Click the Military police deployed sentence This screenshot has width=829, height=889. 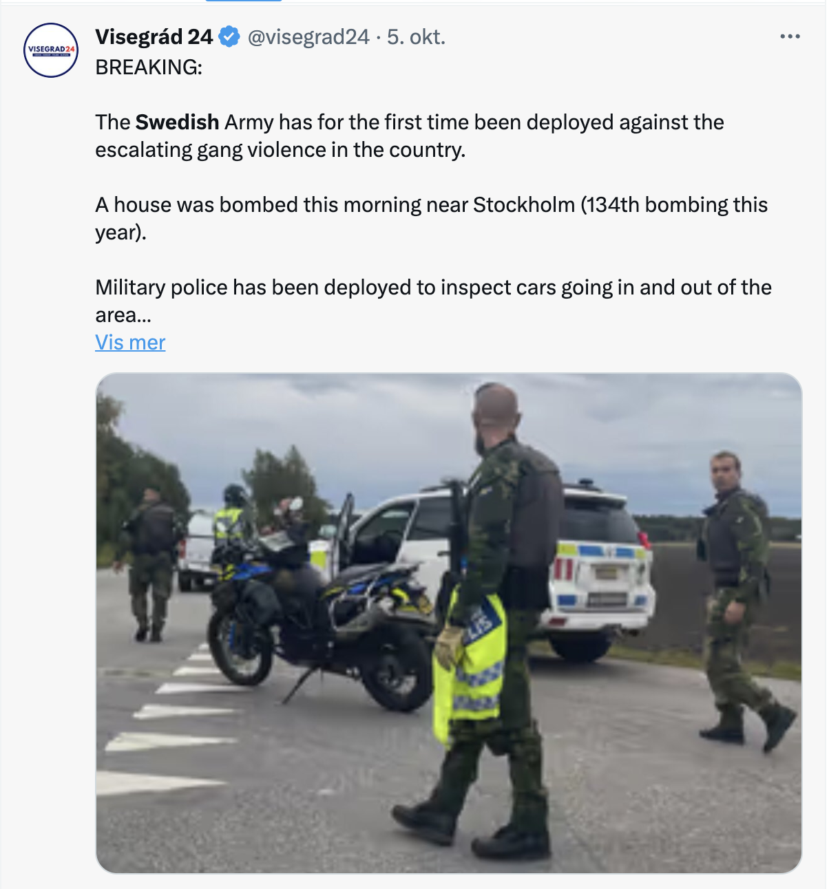pyautogui.click(x=433, y=301)
